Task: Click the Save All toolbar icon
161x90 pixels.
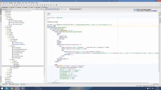Action: click(3, 5)
